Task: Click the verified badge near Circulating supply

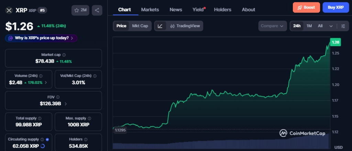Action: (47, 139)
